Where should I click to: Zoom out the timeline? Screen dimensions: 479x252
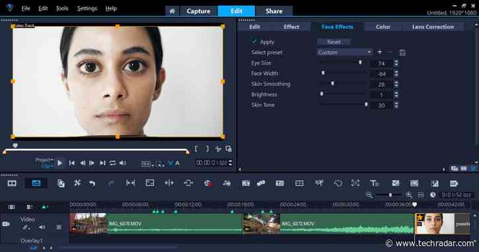tap(369, 195)
